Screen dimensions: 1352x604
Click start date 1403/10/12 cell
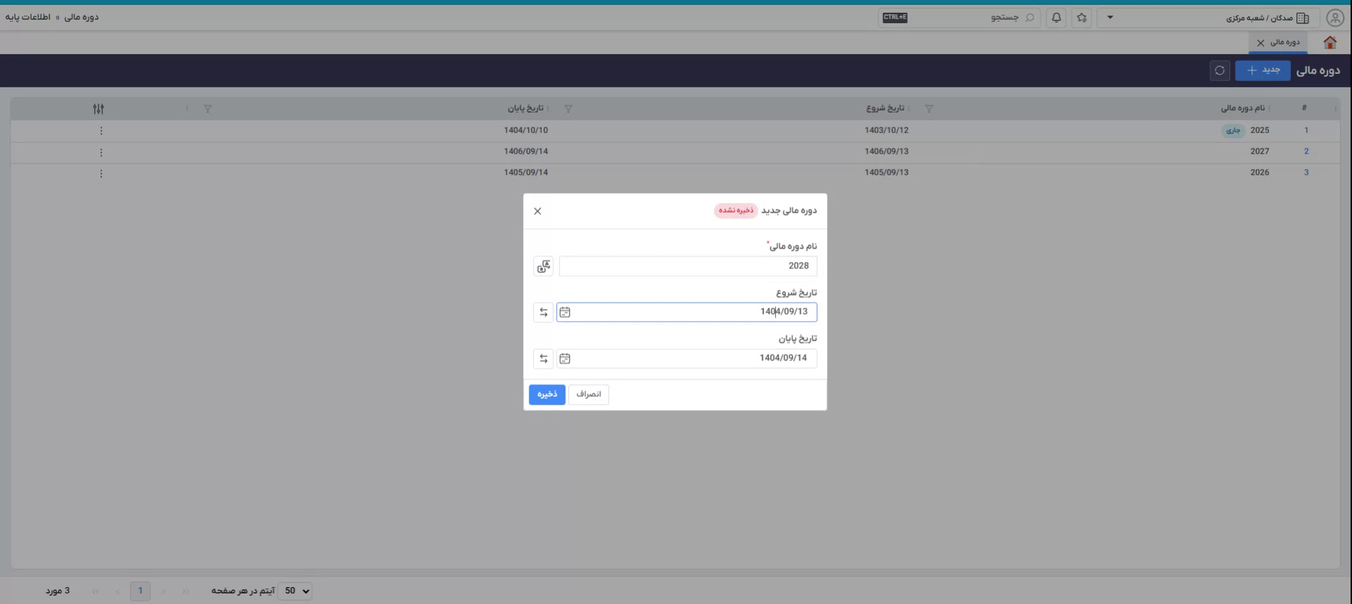[887, 130]
